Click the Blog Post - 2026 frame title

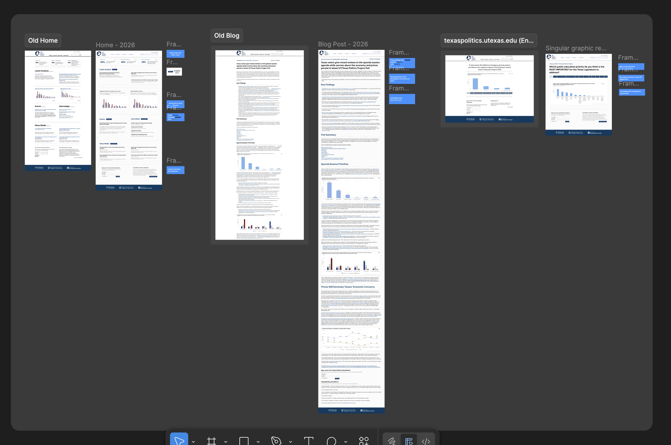(343, 44)
